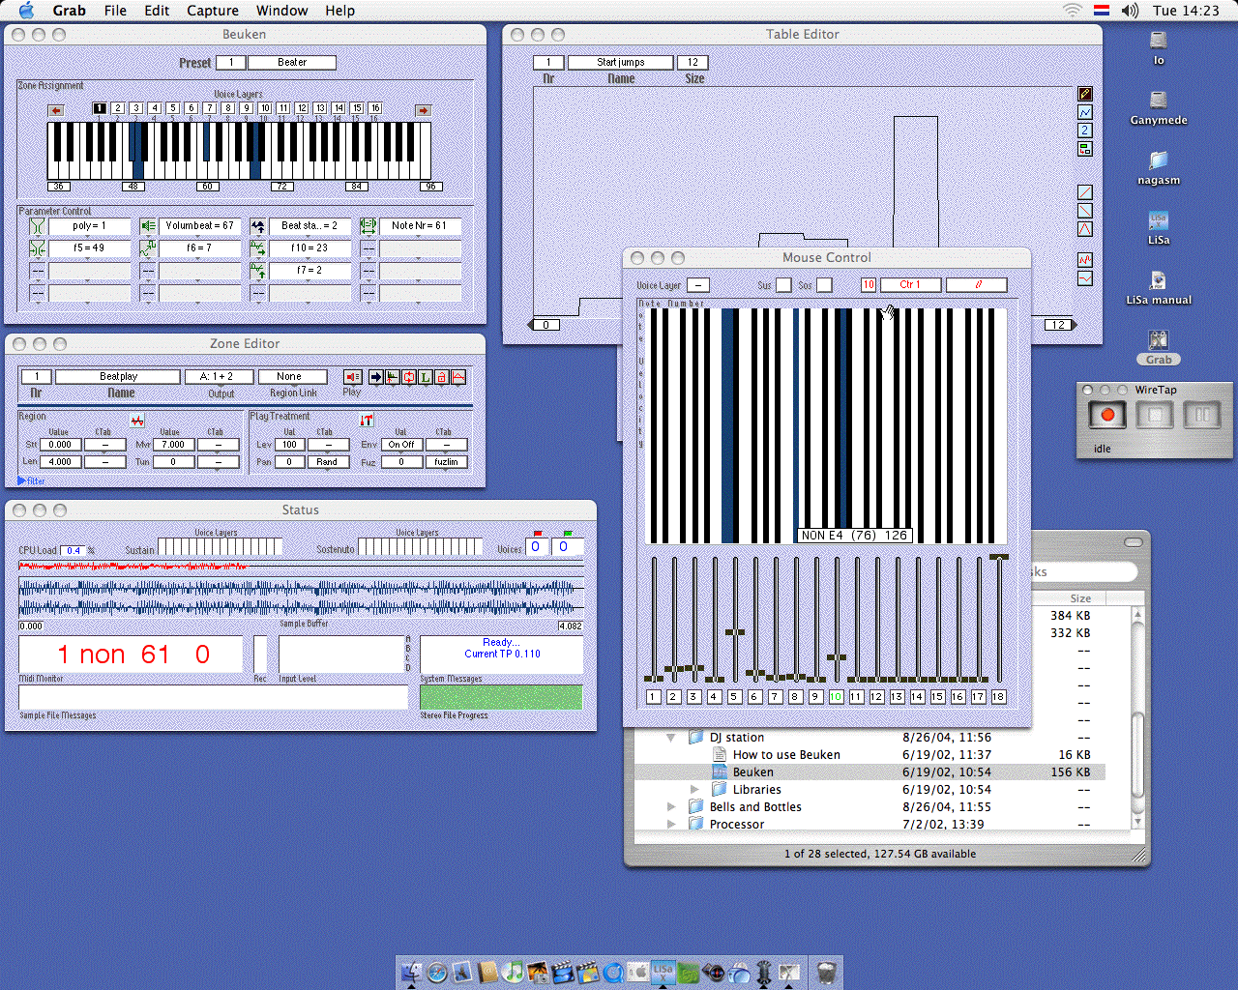
Task: Toggle the Sos checkbox in Mouse Control
Action: coord(824,285)
